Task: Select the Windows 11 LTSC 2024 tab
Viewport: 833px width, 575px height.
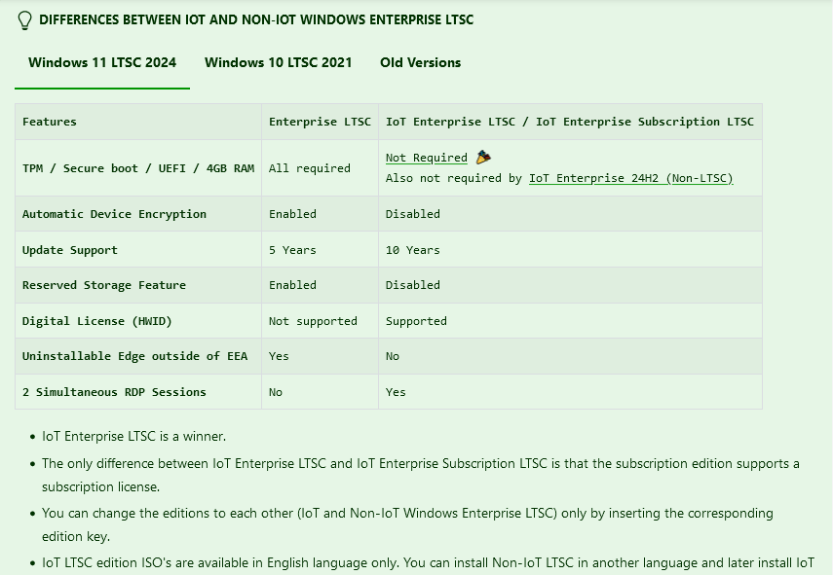Action: tap(102, 62)
